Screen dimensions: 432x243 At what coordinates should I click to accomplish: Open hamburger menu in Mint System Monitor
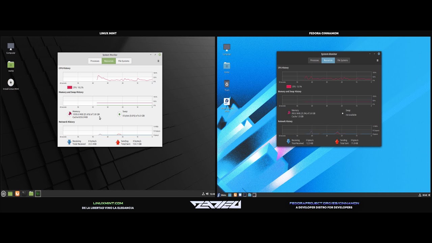158,61
